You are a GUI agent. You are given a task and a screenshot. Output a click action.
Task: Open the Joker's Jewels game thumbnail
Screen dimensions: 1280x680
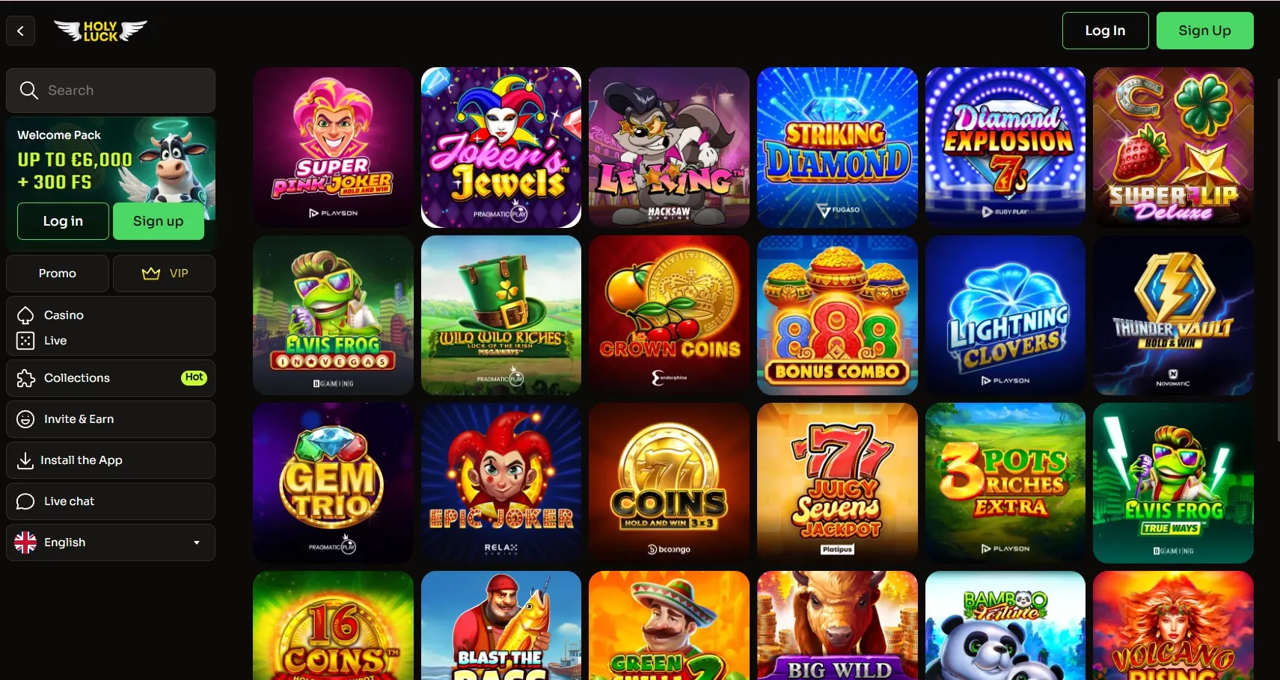pyautogui.click(x=501, y=147)
